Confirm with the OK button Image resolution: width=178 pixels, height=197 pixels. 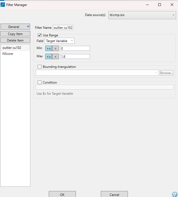tap(62, 194)
